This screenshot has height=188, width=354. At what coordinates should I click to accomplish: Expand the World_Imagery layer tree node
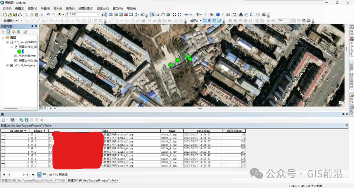[7, 65]
